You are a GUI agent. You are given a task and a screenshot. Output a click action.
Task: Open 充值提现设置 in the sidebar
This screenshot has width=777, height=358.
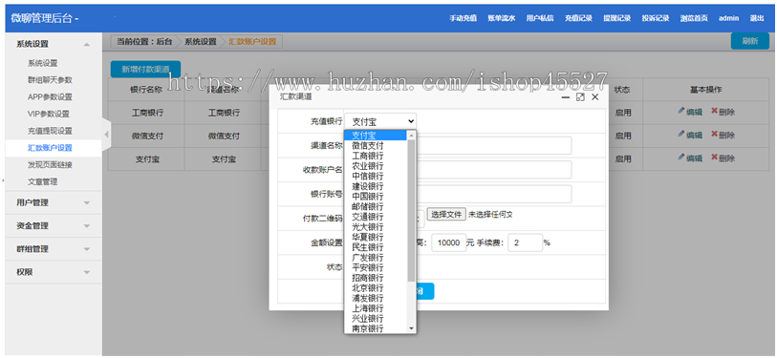tap(50, 131)
